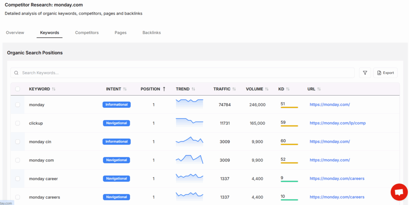Tick the 'monday com' row checkbox
Viewport: 409px width, 205px height.
[18, 160]
